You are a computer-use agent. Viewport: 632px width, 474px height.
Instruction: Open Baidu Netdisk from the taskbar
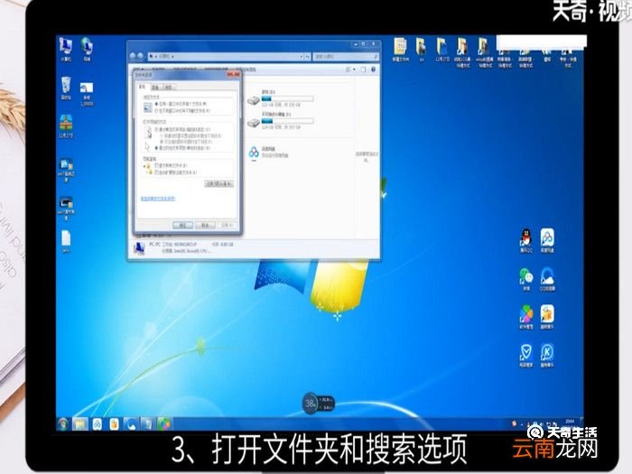98,423
